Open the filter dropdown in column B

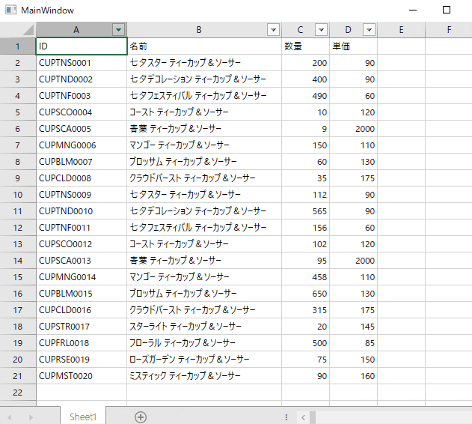[273, 30]
